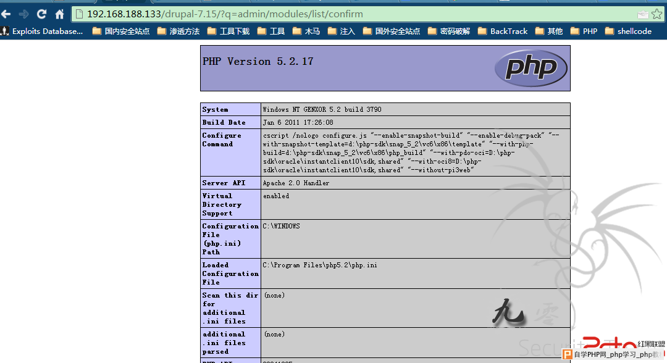Image resolution: width=667 pixels, height=363 pixels.
Task: Click "C:\Program Files\php5.2\php.ini" value
Action: (320, 265)
